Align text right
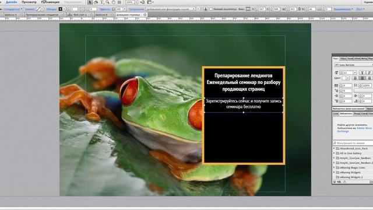Viewport: 373px width, 210px height. point(369,78)
